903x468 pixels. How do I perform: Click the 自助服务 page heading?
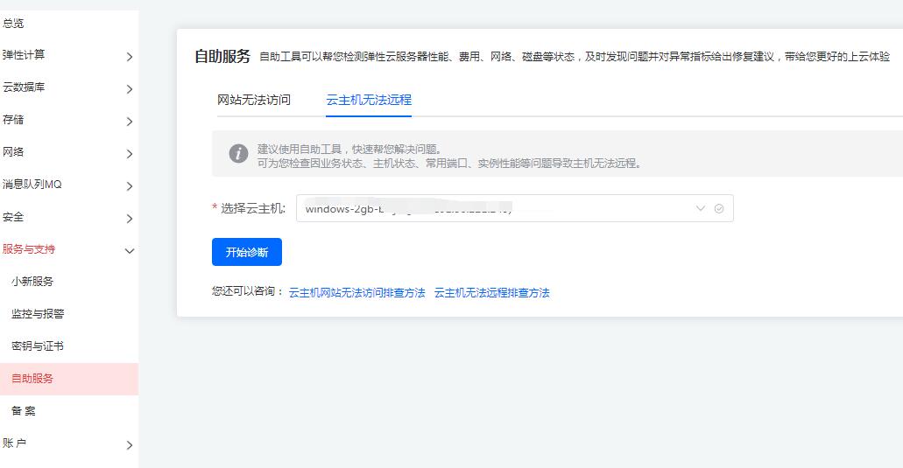(222, 56)
